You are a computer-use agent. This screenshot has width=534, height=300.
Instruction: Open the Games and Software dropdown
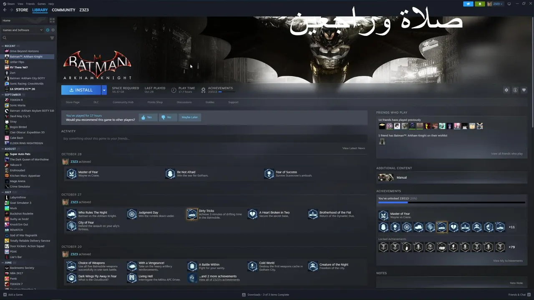[x=23, y=30]
